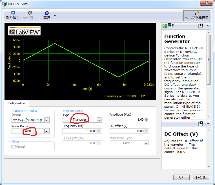Decrease Amplitude with down stepper arrow

[147, 121]
